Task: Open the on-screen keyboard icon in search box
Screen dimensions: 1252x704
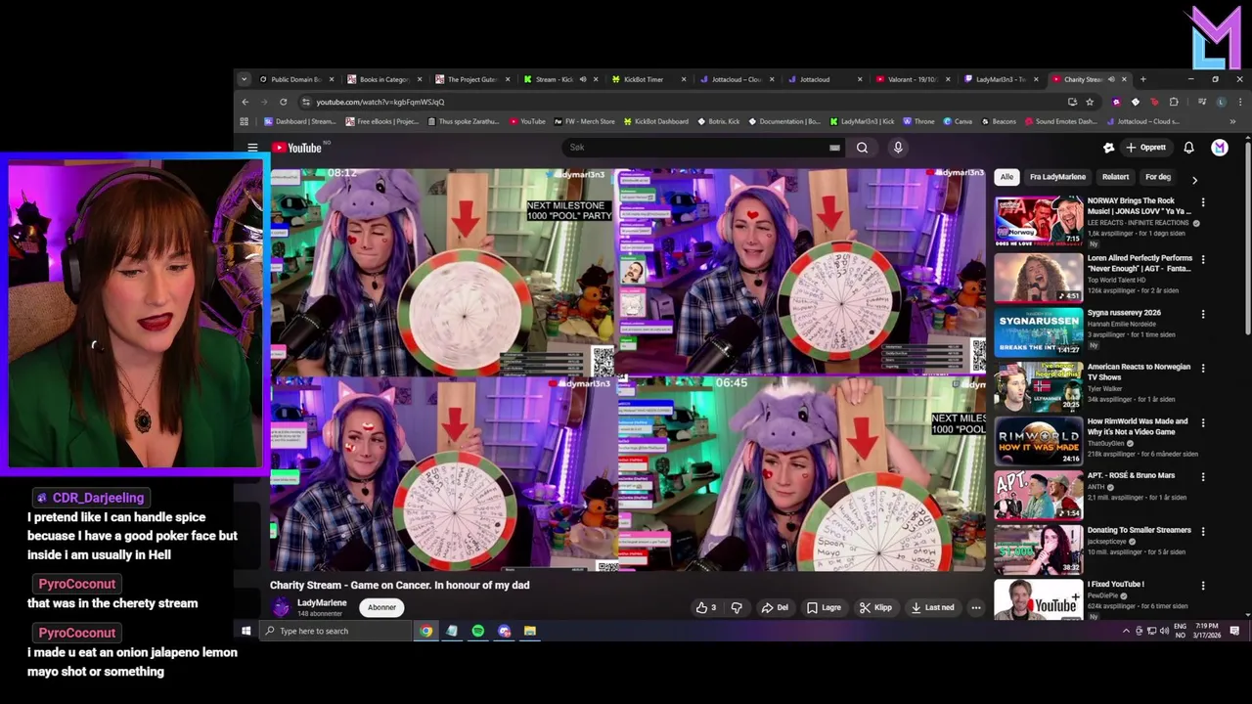Action: tap(834, 148)
